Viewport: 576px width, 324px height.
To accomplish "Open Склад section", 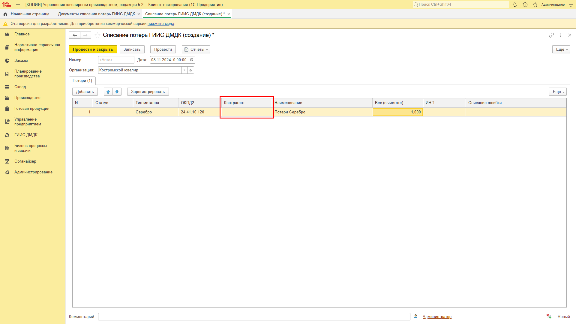I will [32, 87].
